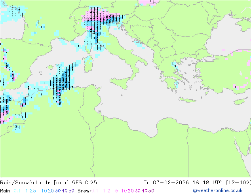The width and height of the screenshot is (251, 194).
Task: Click the '18..18 UTC' time label
Action: (207, 183)
